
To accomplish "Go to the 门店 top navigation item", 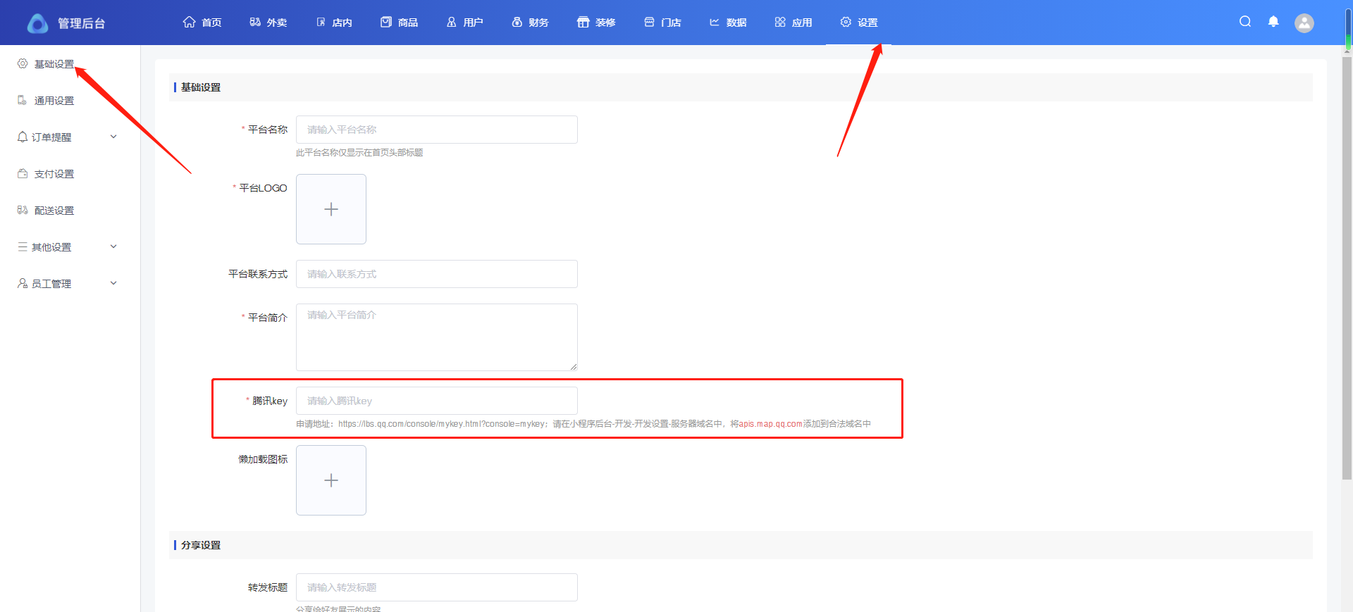I will click(x=662, y=23).
